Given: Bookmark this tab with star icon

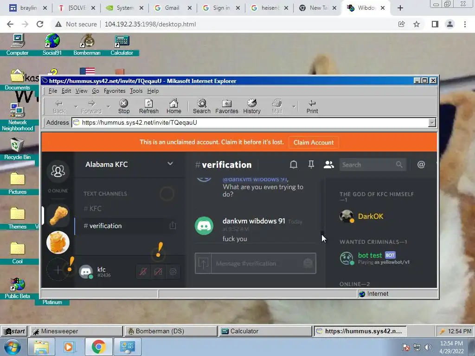Looking at the screenshot, I should [417, 24].
